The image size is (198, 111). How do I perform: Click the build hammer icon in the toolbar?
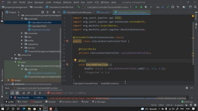tap(79, 7)
